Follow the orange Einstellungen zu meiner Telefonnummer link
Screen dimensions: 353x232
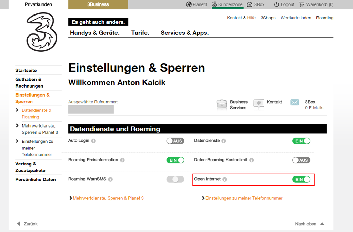click(x=244, y=198)
